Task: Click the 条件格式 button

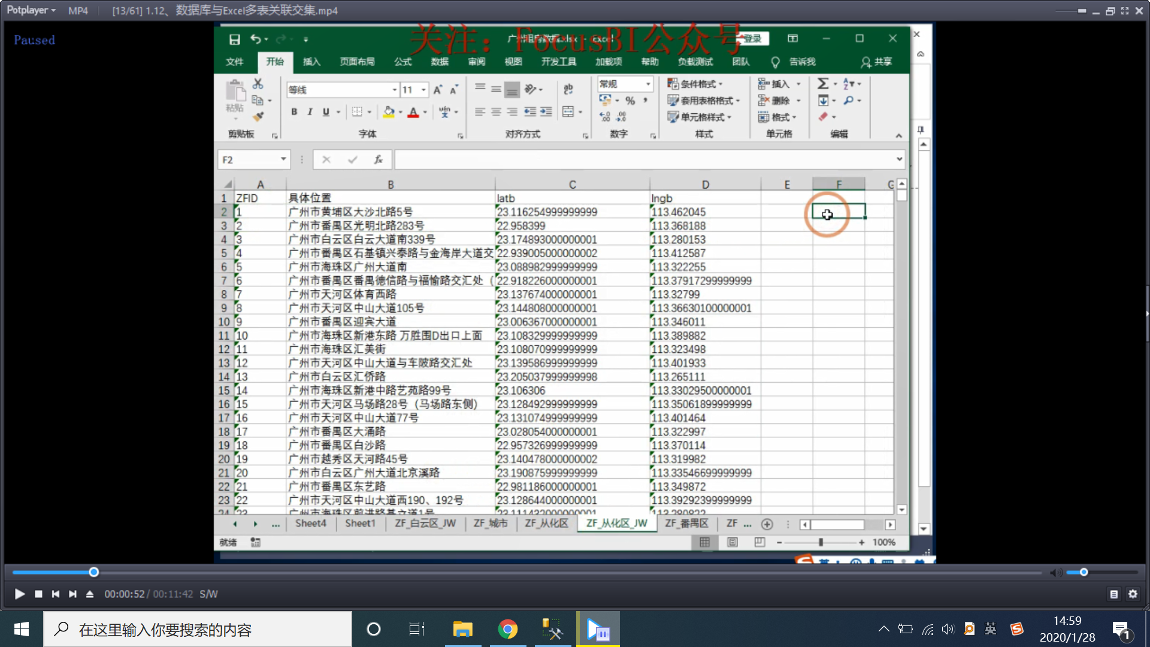Action: tap(696, 84)
